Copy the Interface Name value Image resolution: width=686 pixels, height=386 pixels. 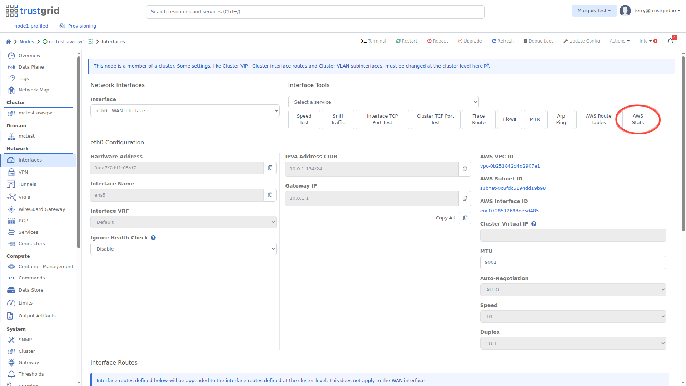point(270,195)
